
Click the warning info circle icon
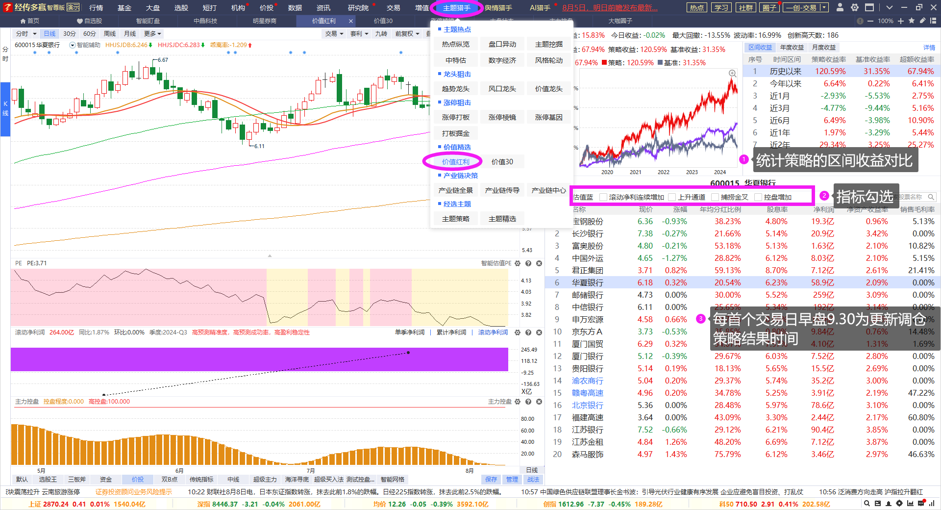860,21
